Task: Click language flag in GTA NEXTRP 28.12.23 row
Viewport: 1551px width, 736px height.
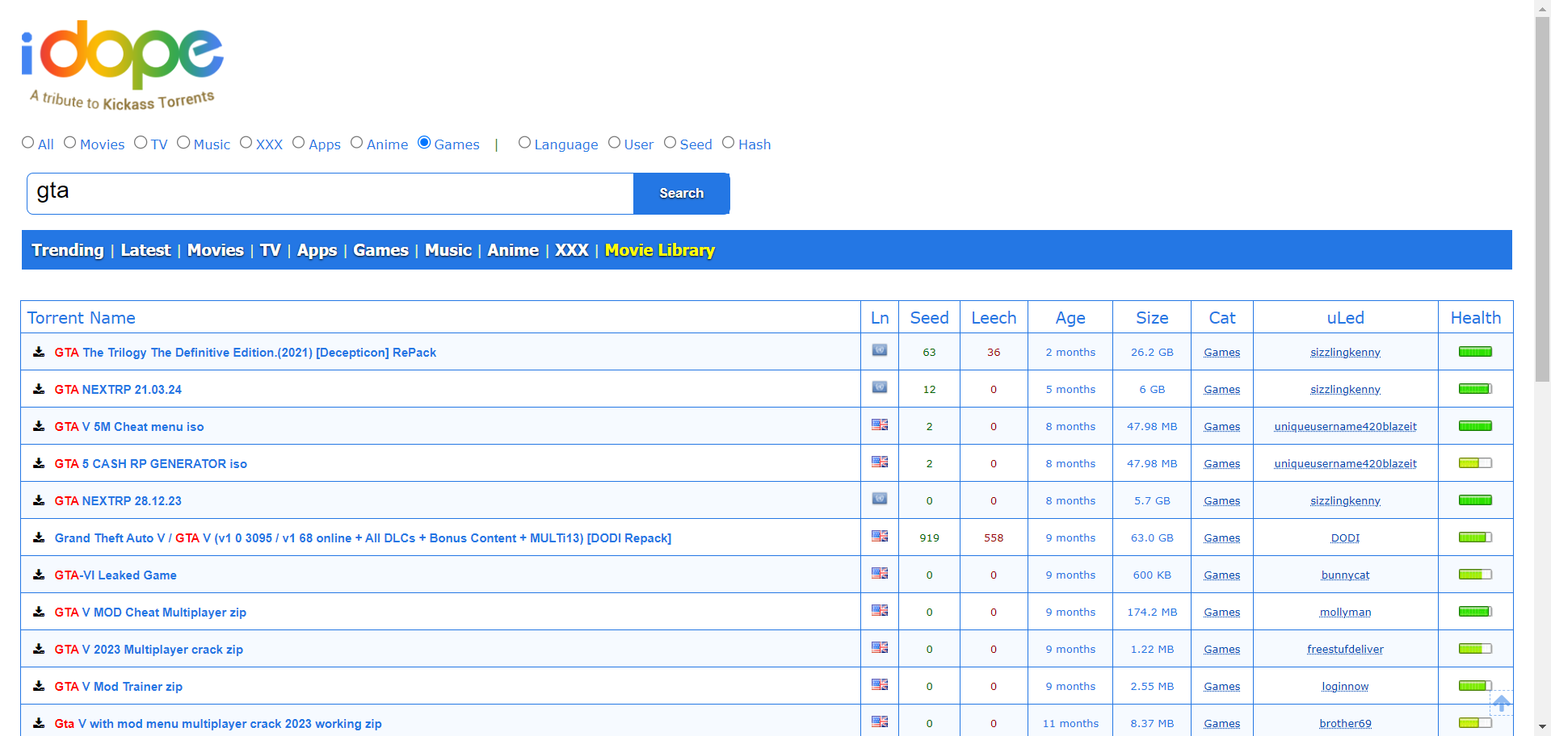Action: point(880,499)
